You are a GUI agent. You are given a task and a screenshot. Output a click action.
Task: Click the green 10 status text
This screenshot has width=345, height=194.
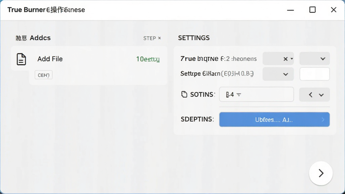pos(148,59)
